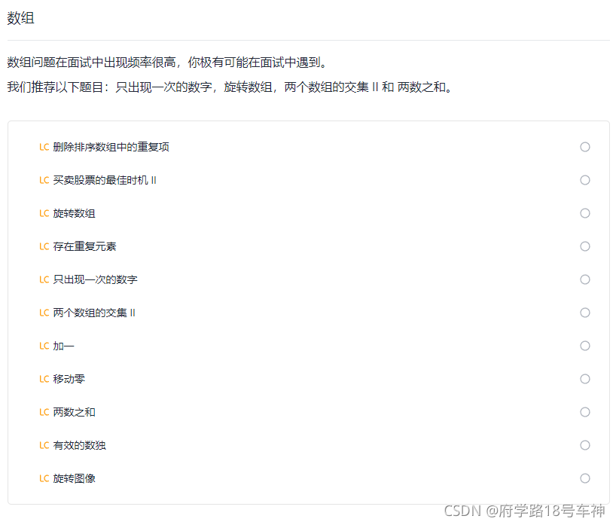The image size is (616, 525).
Task: Toggle the circle in the 两个数组的交集 II row
Action: [585, 313]
